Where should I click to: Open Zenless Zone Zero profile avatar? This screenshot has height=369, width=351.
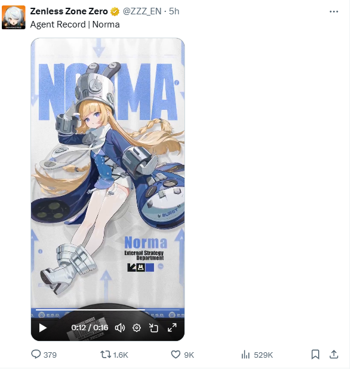[x=14, y=17]
